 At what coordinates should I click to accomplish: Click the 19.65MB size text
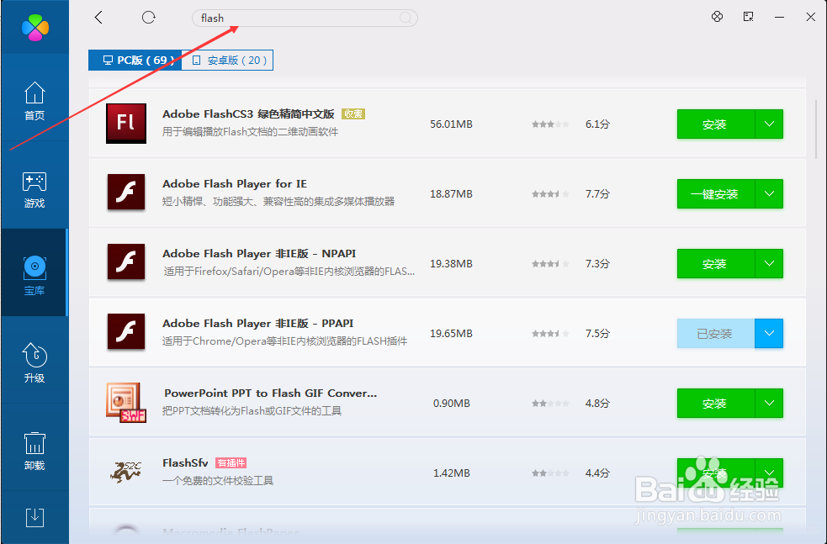pos(451,334)
